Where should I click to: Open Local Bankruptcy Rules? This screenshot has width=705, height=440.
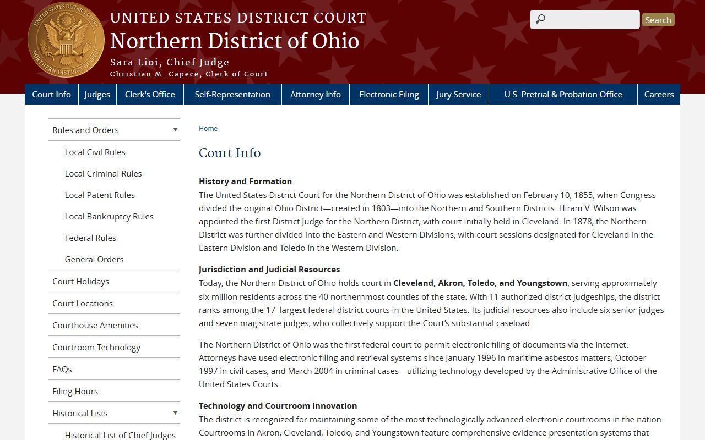click(x=109, y=216)
